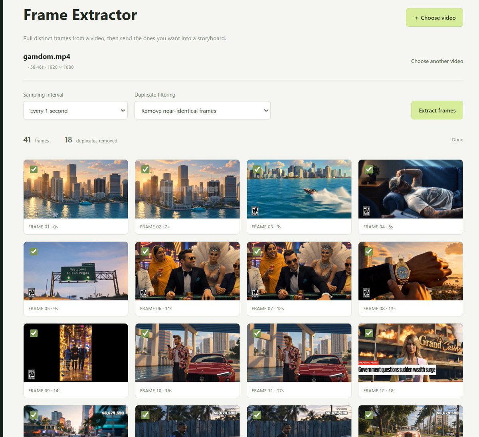Uncheck the FRAME 09 checkbox
Image resolution: width=479 pixels, height=437 pixels.
[x=34, y=333]
